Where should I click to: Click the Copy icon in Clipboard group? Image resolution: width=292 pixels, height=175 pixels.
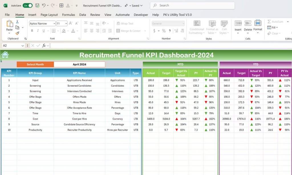(17, 28)
